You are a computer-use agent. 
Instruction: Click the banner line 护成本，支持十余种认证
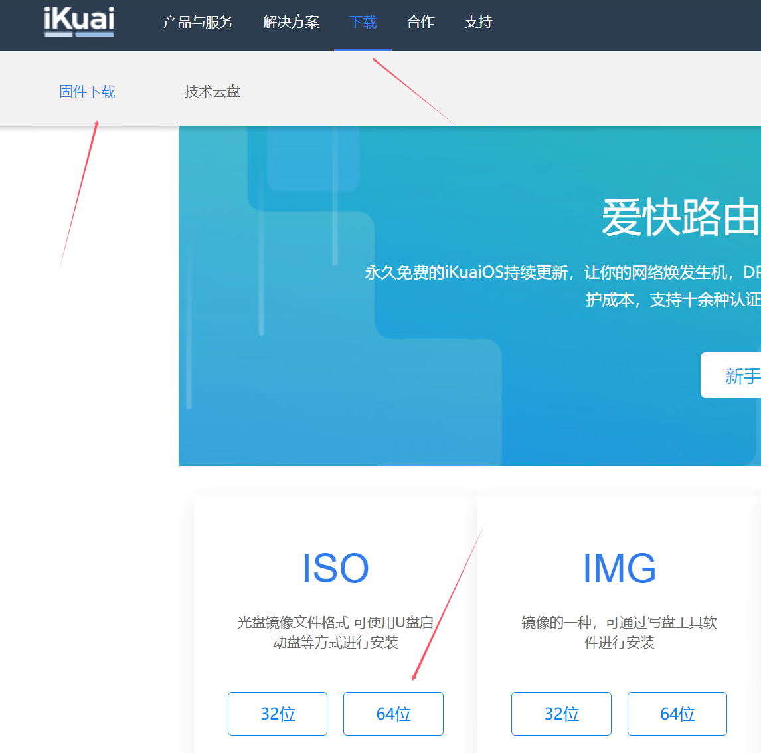[x=673, y=300]
